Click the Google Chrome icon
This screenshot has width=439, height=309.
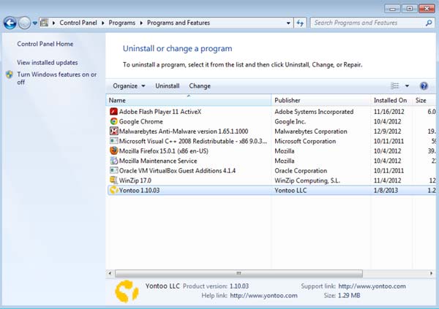click(113, 121)
